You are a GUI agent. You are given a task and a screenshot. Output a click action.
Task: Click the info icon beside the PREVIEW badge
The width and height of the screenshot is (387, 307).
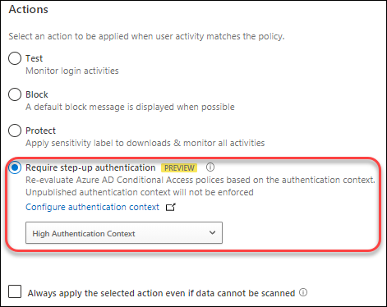tap(210, 167)
